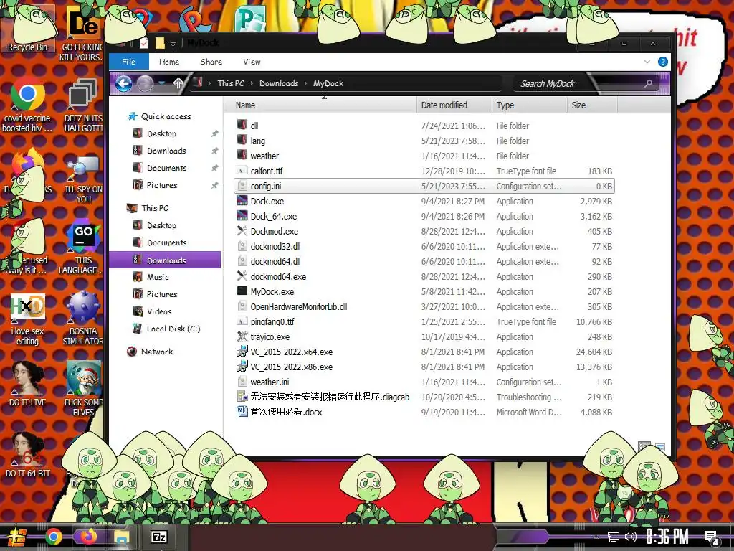The image size is (734, 551).
Task: Expand the ribbon with the chevron
Action: (x=647, y=62)
